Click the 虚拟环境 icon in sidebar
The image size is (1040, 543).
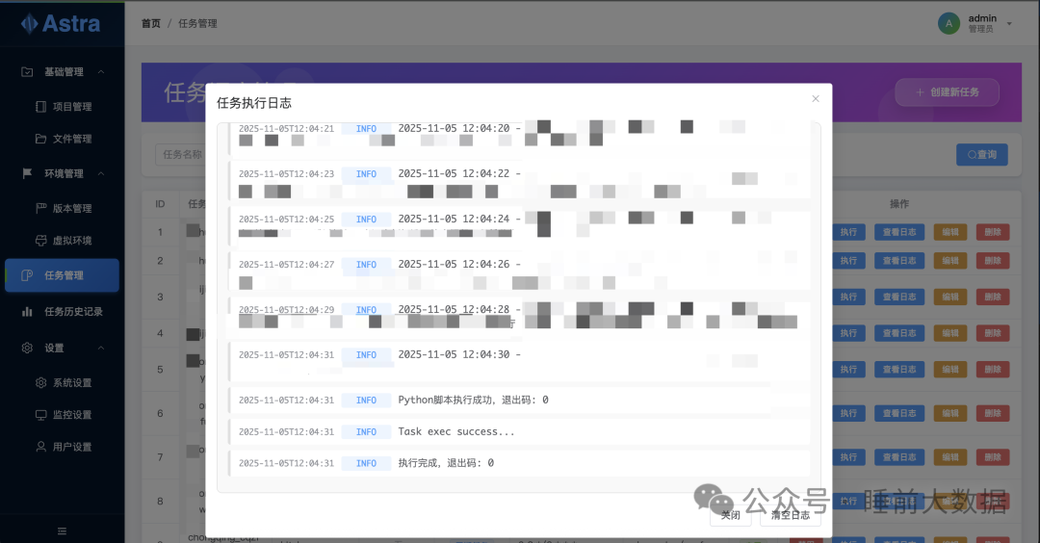(40, 240)
